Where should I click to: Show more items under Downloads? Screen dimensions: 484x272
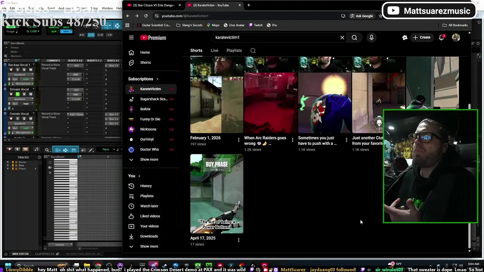click(151, 246)
